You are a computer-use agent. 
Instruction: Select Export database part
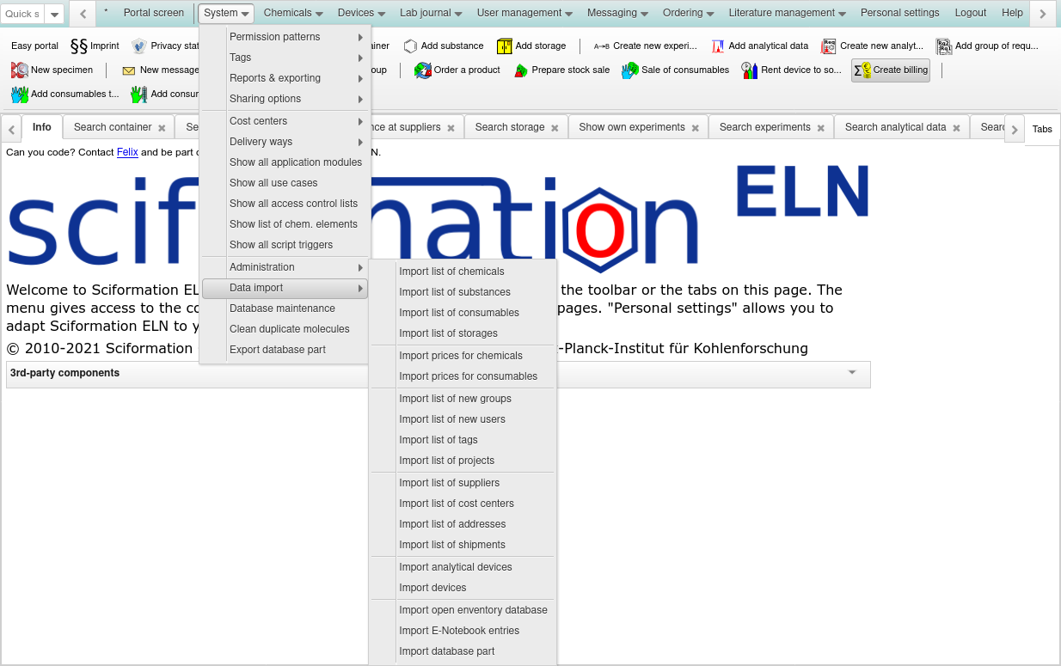285,350
